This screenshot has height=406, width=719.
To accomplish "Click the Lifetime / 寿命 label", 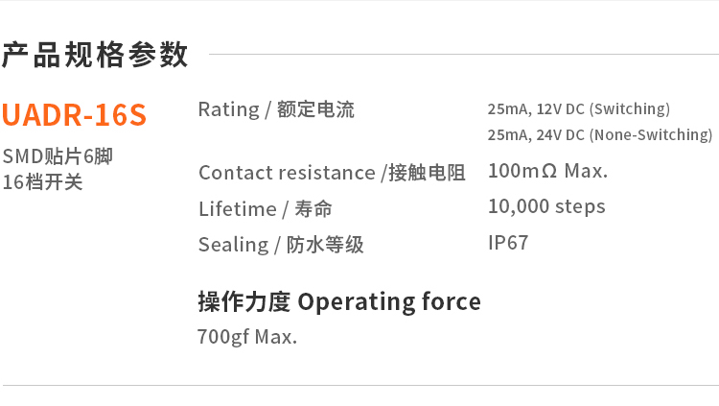I will 265,209.
